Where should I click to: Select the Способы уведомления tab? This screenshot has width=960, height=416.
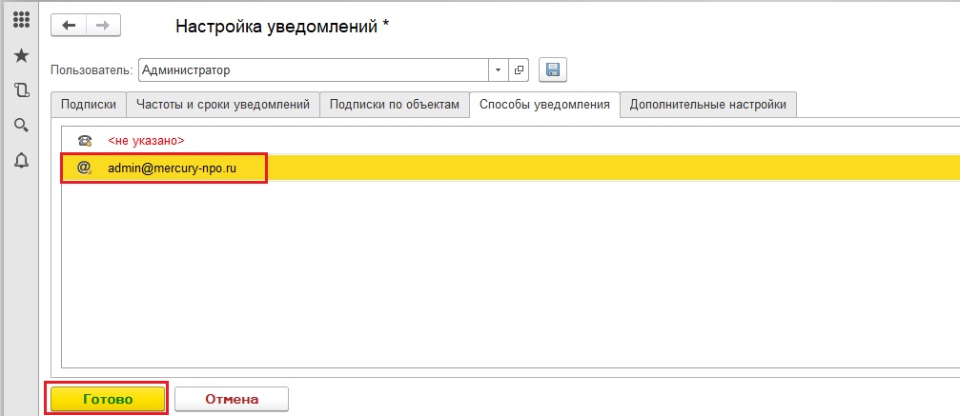point(544,105)
